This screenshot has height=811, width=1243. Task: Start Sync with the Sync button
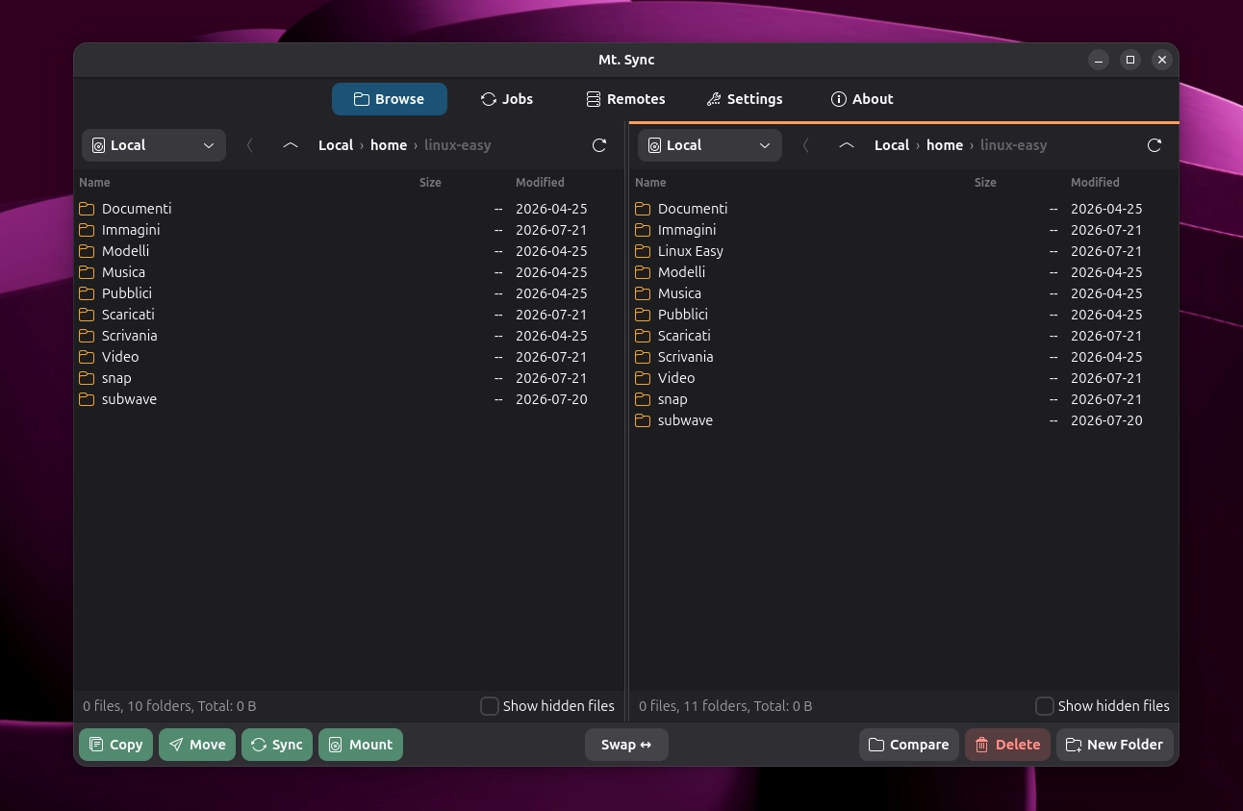tap(277, 745)
